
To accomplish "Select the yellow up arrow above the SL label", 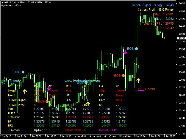I will point(138,80).
